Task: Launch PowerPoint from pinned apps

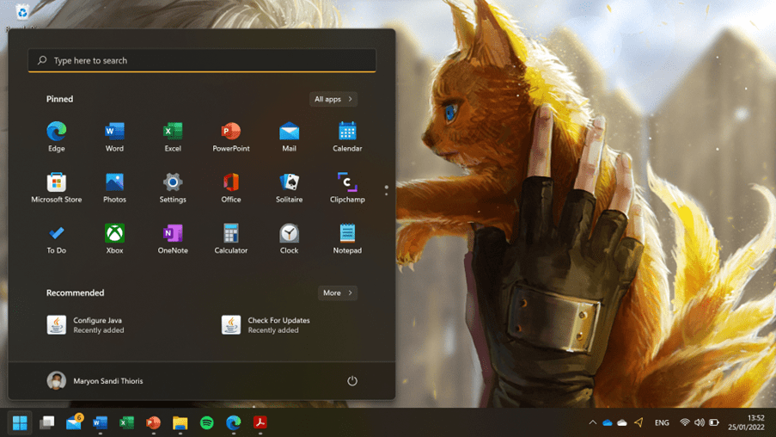Action: (230, 136)
